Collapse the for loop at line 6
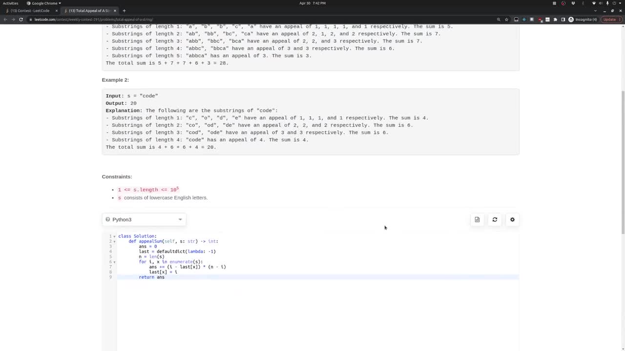Screen dimensions: 625x351 tap(114, 262)
